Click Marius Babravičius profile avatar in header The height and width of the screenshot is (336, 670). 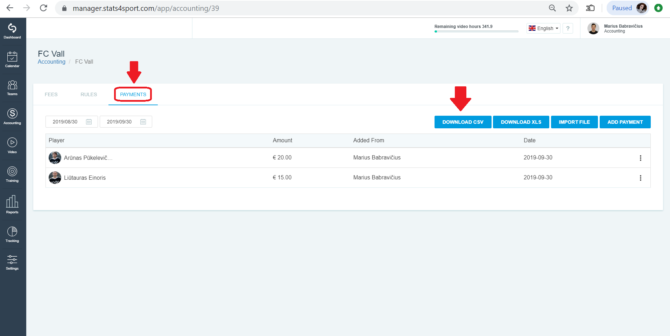pos(593,28)
